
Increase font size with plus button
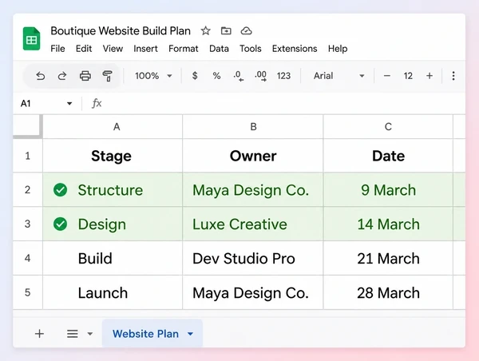point(430,76)
